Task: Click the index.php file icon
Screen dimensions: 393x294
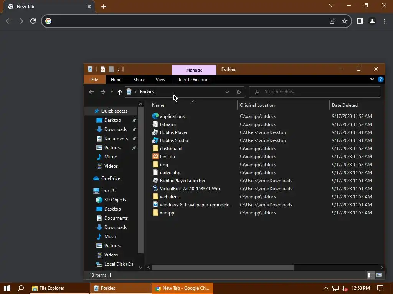Action: (155, 173)
